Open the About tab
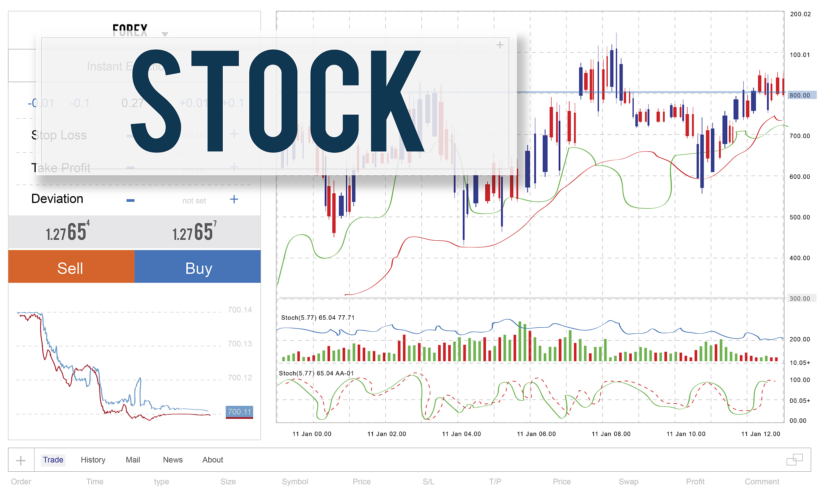 click(x=213, y=460)
